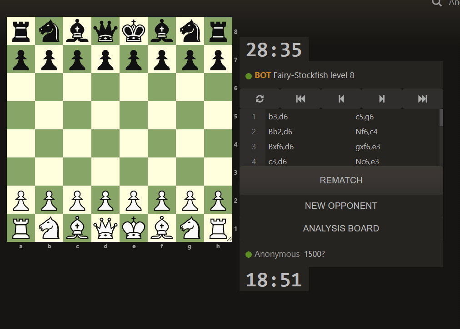Select the white bishop on f1
The height and width of the screenshot is (329, 460).
click(162, 228)
